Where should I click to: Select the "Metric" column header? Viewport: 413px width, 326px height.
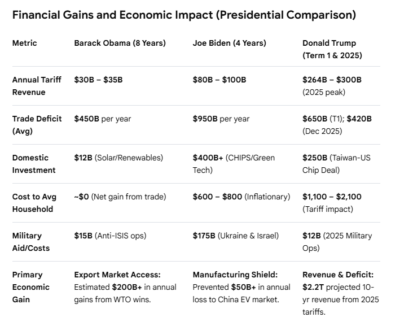(x=24, y=43)
